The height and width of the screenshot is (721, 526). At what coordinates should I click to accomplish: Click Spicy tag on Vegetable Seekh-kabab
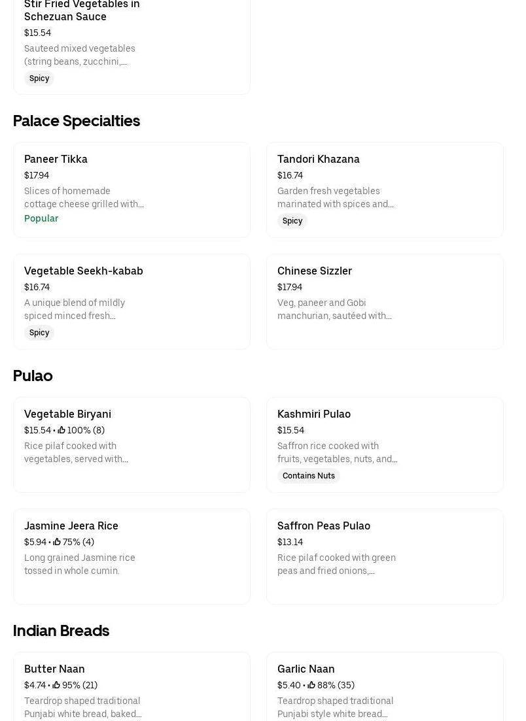[x=39, y=333]
